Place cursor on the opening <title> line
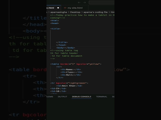This screenshot has height=120, width=161. 55,29
